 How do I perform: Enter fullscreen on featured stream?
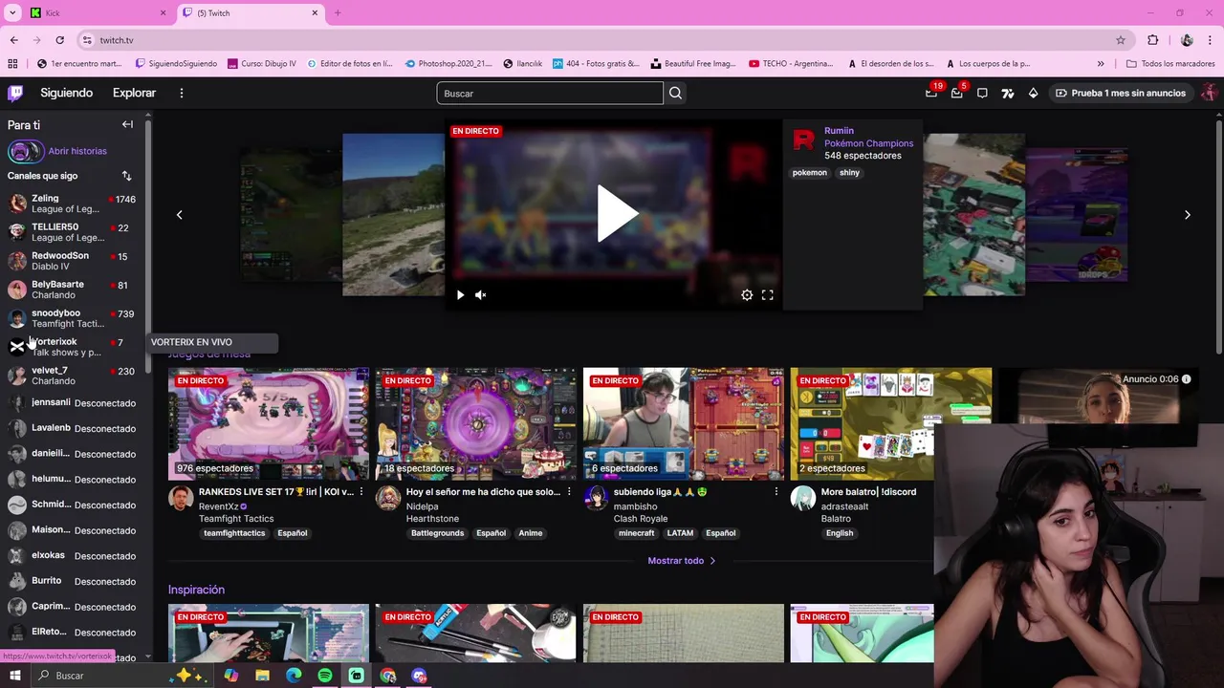point(767,295)
